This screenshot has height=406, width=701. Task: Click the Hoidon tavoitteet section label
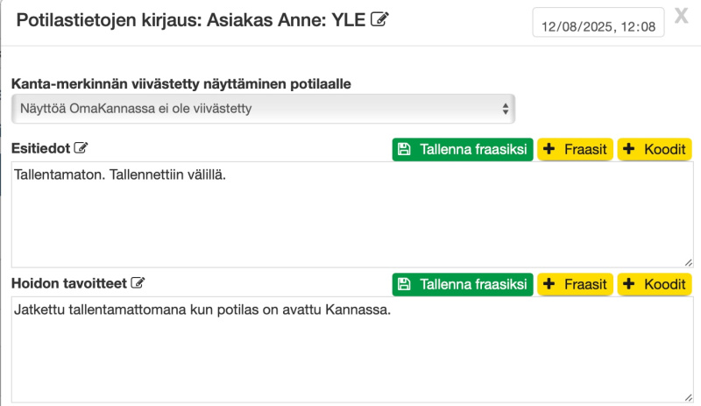tap(68, 283)
